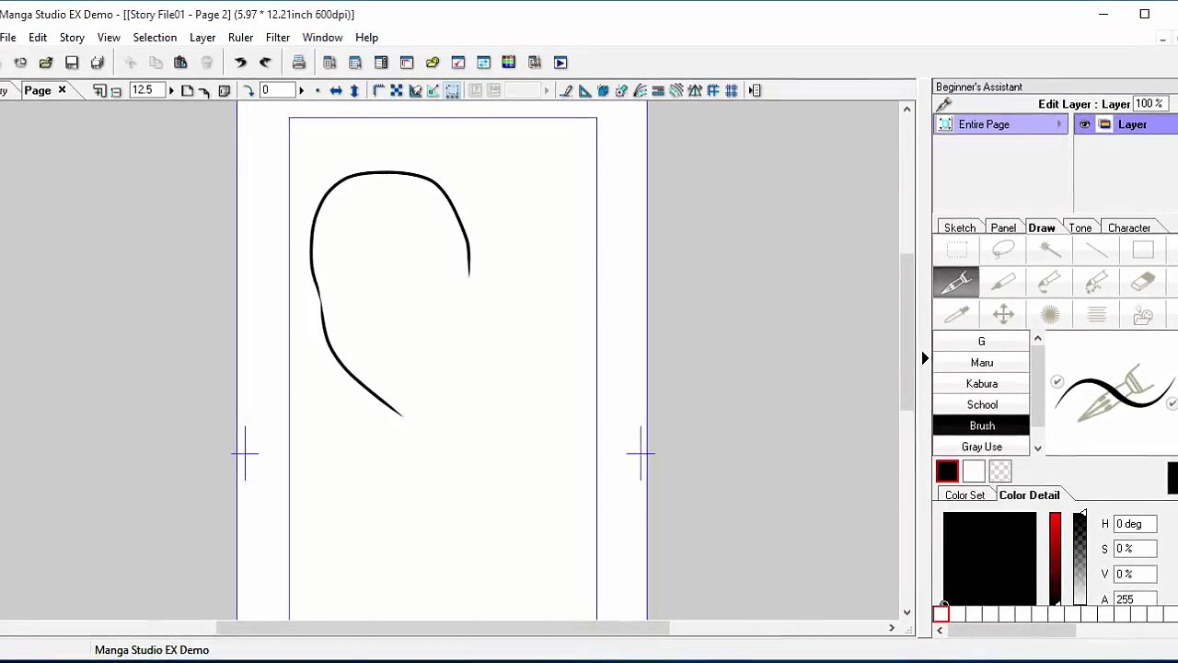The image size is (1178, 663).
Task: Switch to the Sketch tab
Action: [x=959, y=228]
